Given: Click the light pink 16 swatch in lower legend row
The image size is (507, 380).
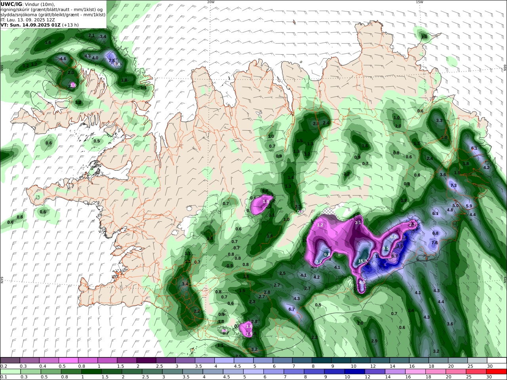Looking at the screenshot, I should pyautogui.click(x=415, y=372).
